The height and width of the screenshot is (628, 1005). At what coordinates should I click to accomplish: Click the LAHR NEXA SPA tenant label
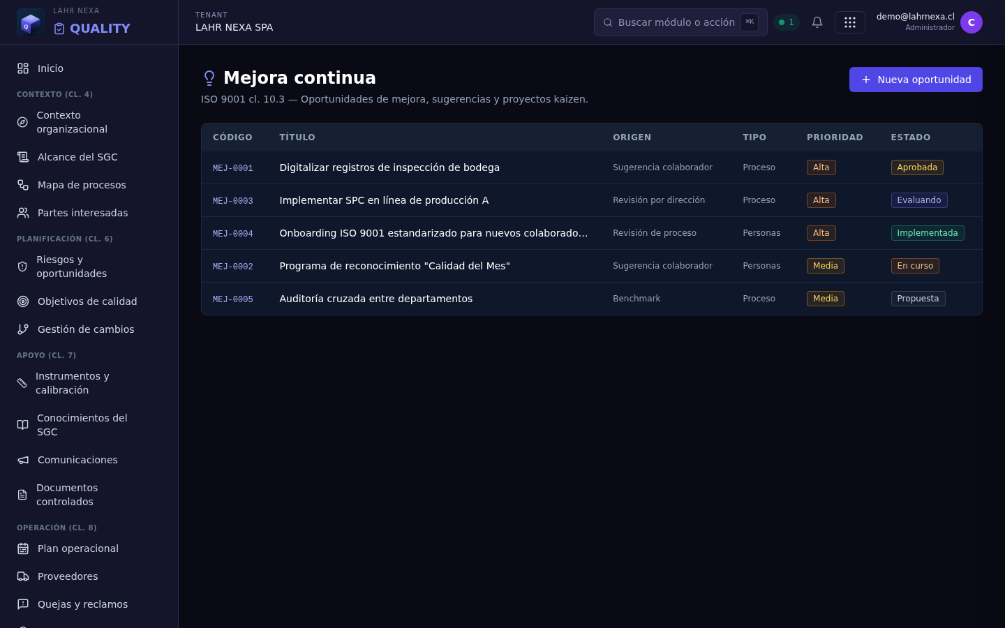234,27
